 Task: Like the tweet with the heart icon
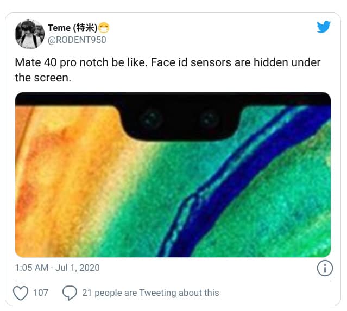click(x=21, y=293)
